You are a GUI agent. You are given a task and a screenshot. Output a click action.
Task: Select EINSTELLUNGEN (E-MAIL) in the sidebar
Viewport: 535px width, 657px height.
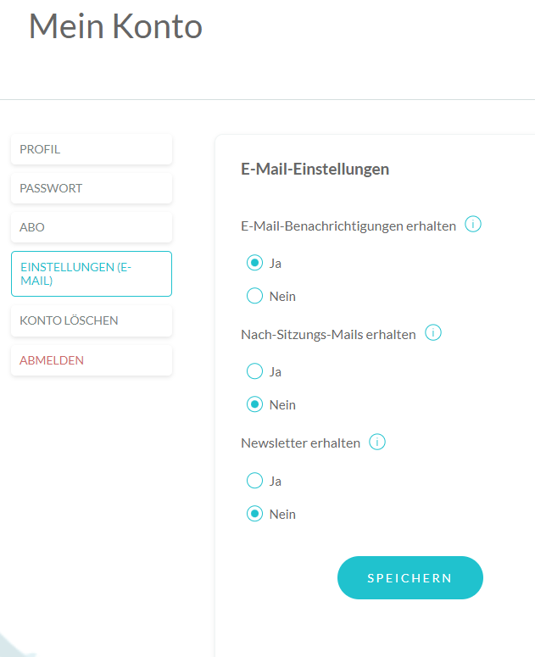tap(92, 274)
